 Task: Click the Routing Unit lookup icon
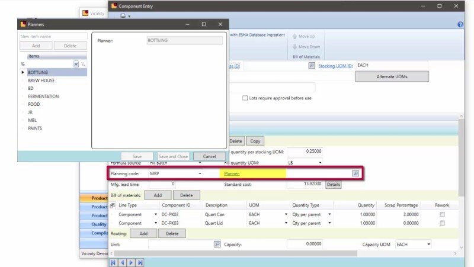click(217, 244)
